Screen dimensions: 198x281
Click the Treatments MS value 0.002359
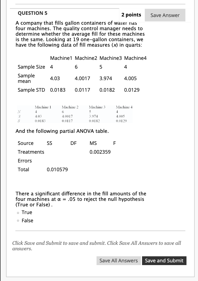point(100,152)
